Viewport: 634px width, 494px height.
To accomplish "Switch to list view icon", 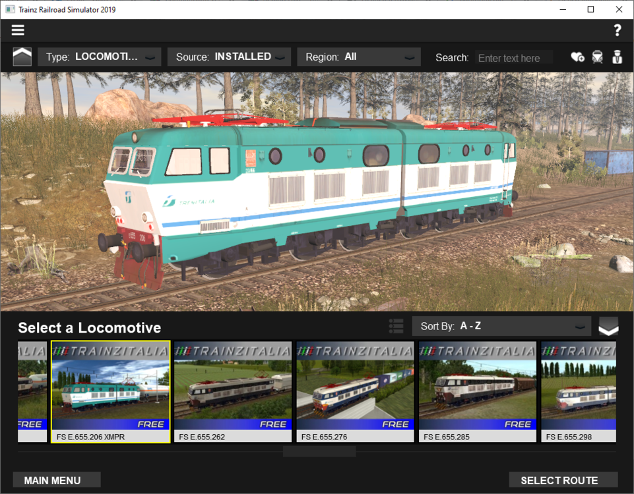I will point(396,326).
